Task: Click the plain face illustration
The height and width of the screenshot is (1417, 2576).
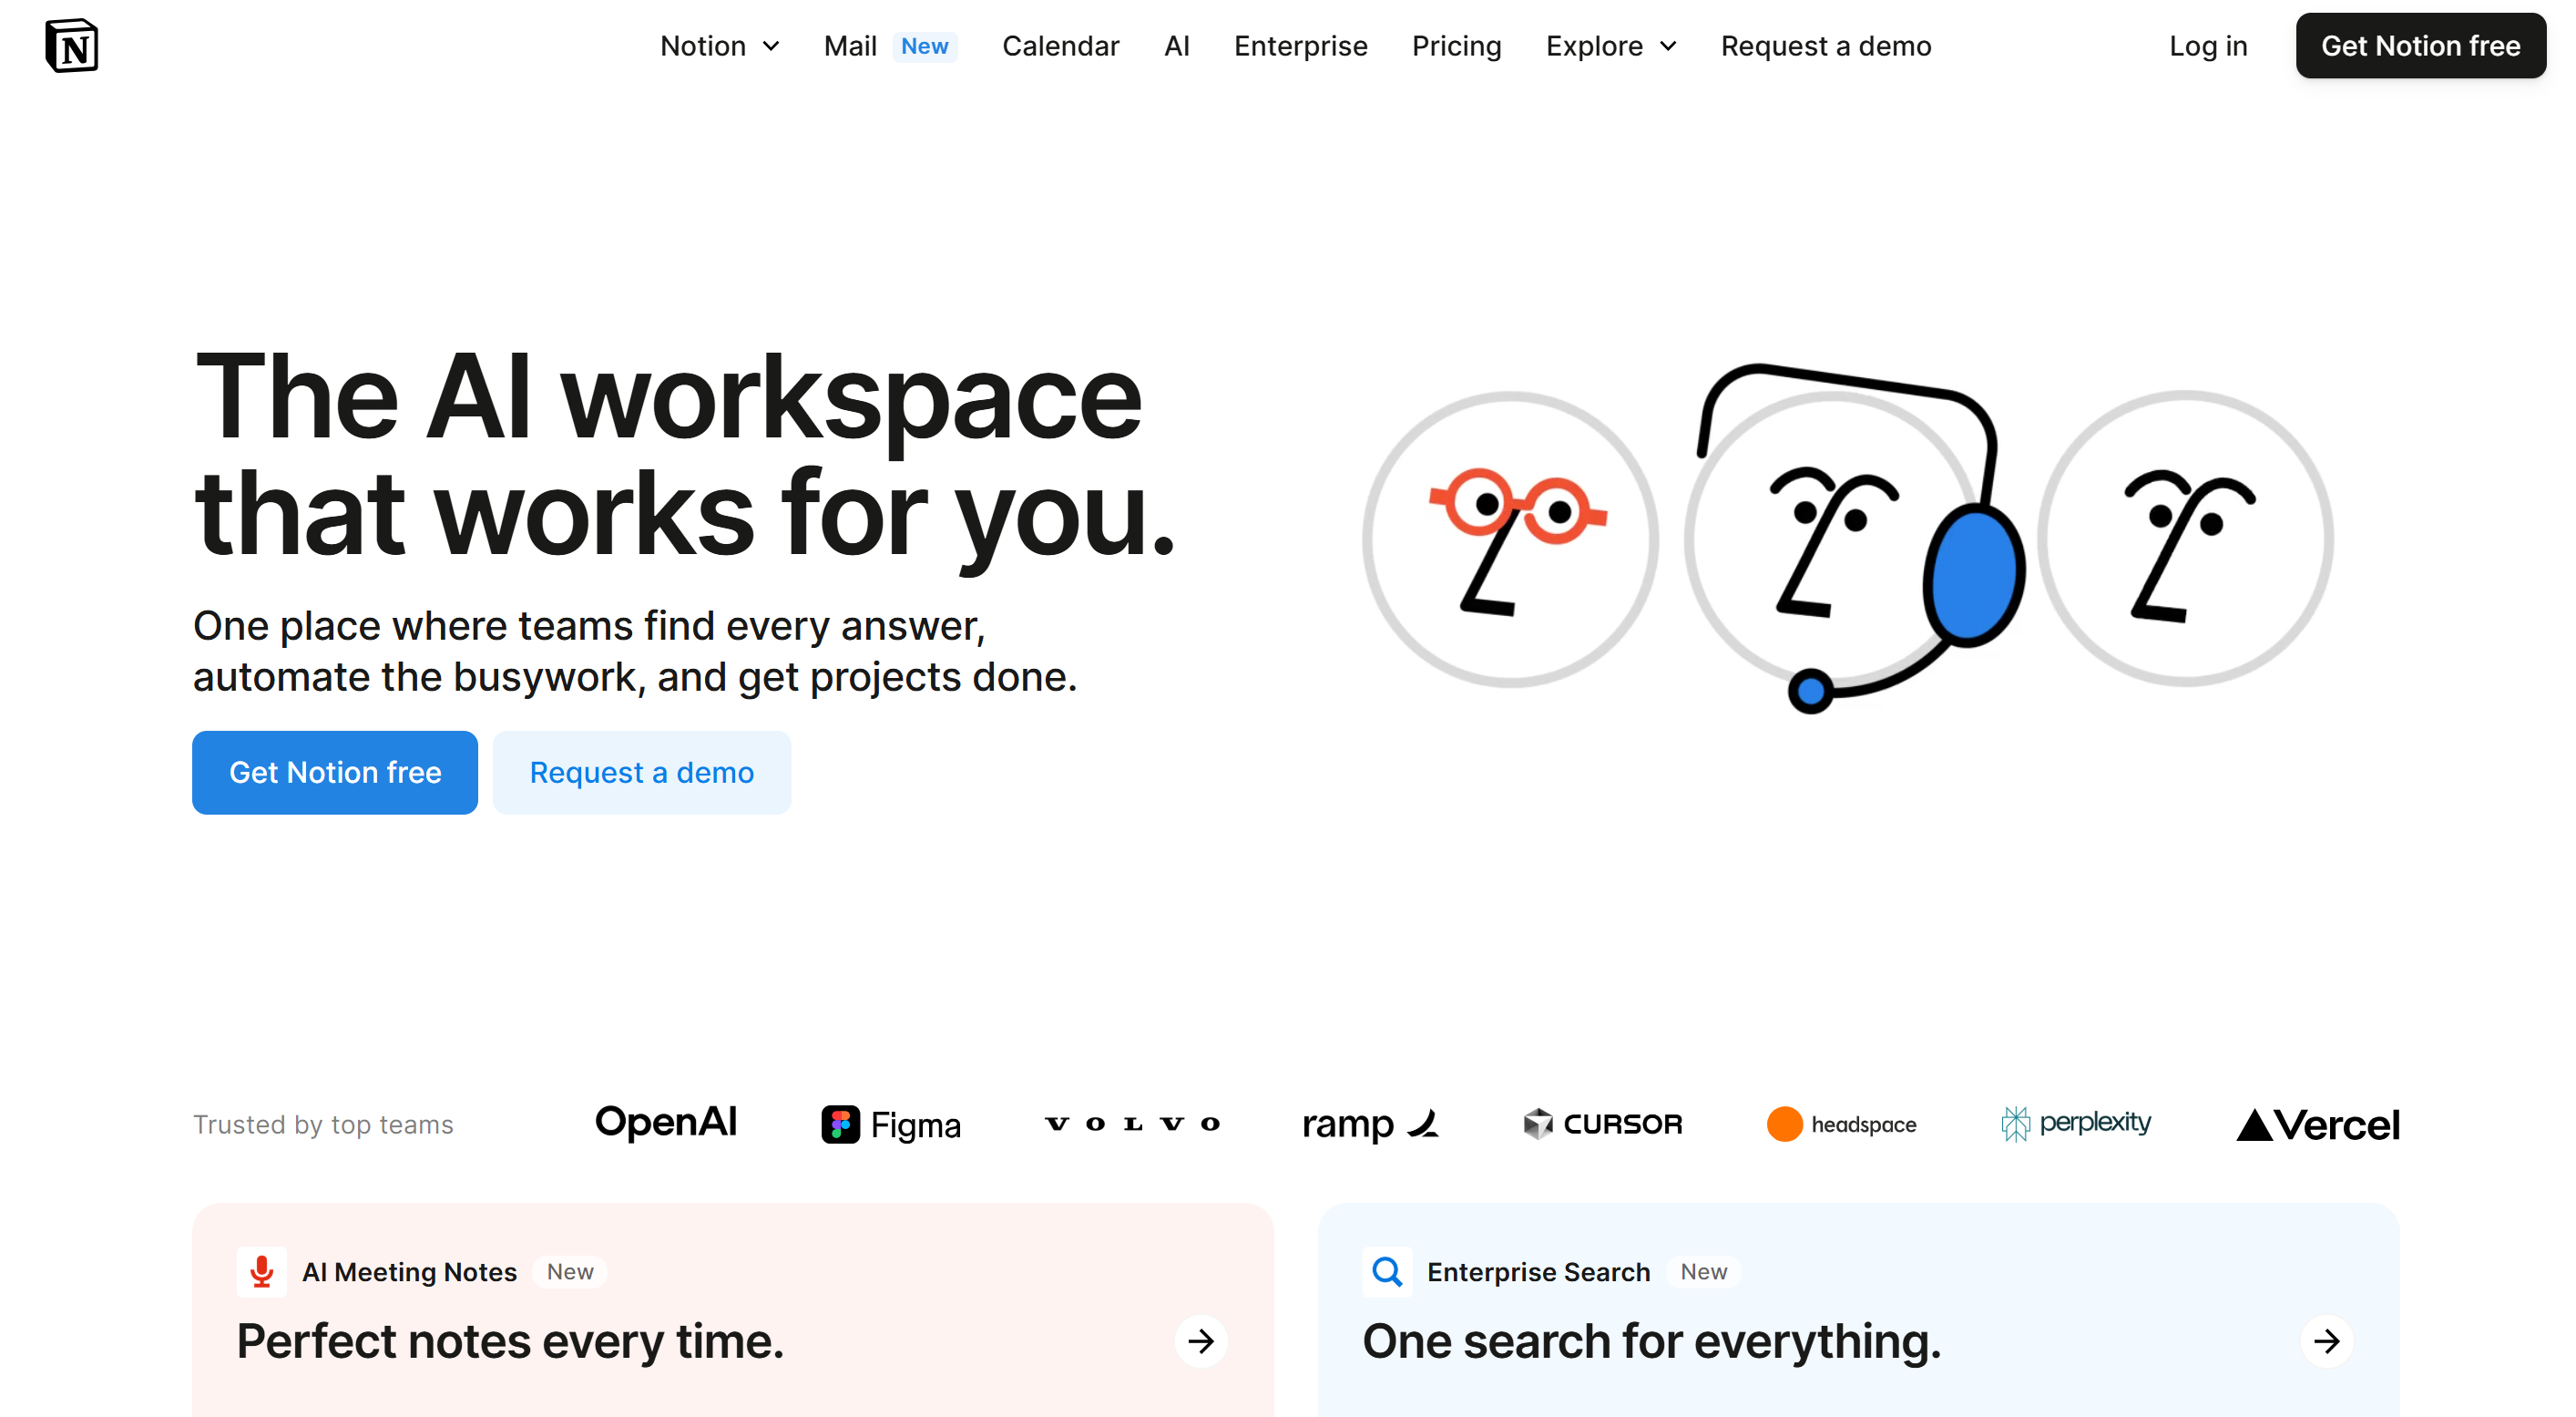Action: pos(2186,539)
